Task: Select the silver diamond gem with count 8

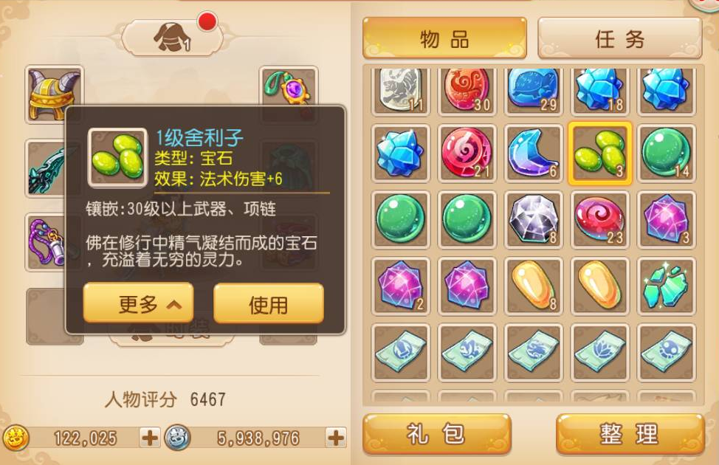Action: [533, 220]
